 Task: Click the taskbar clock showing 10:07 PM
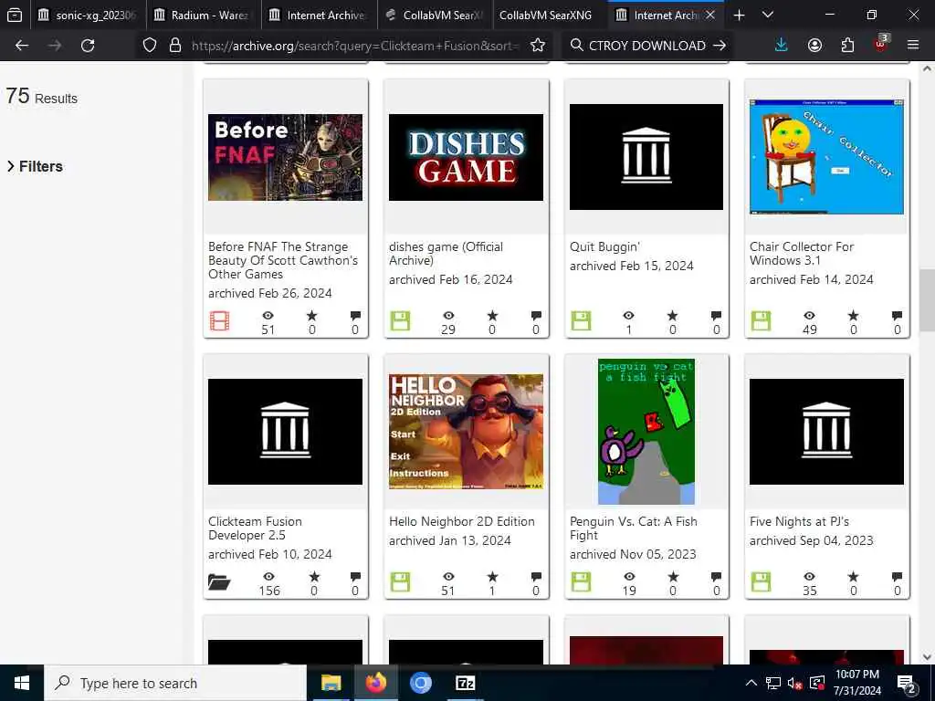tap(856, 683)
